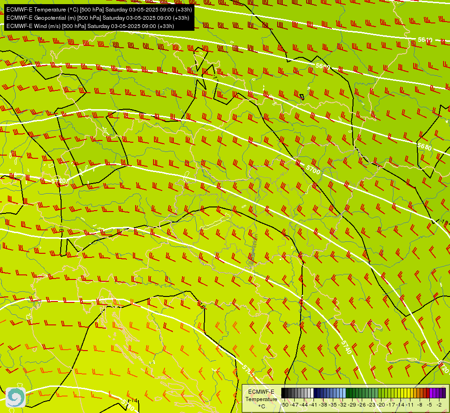Click the -50 value on the legend scale
This screenshot has height=413, width=450.
click(285, 405)
